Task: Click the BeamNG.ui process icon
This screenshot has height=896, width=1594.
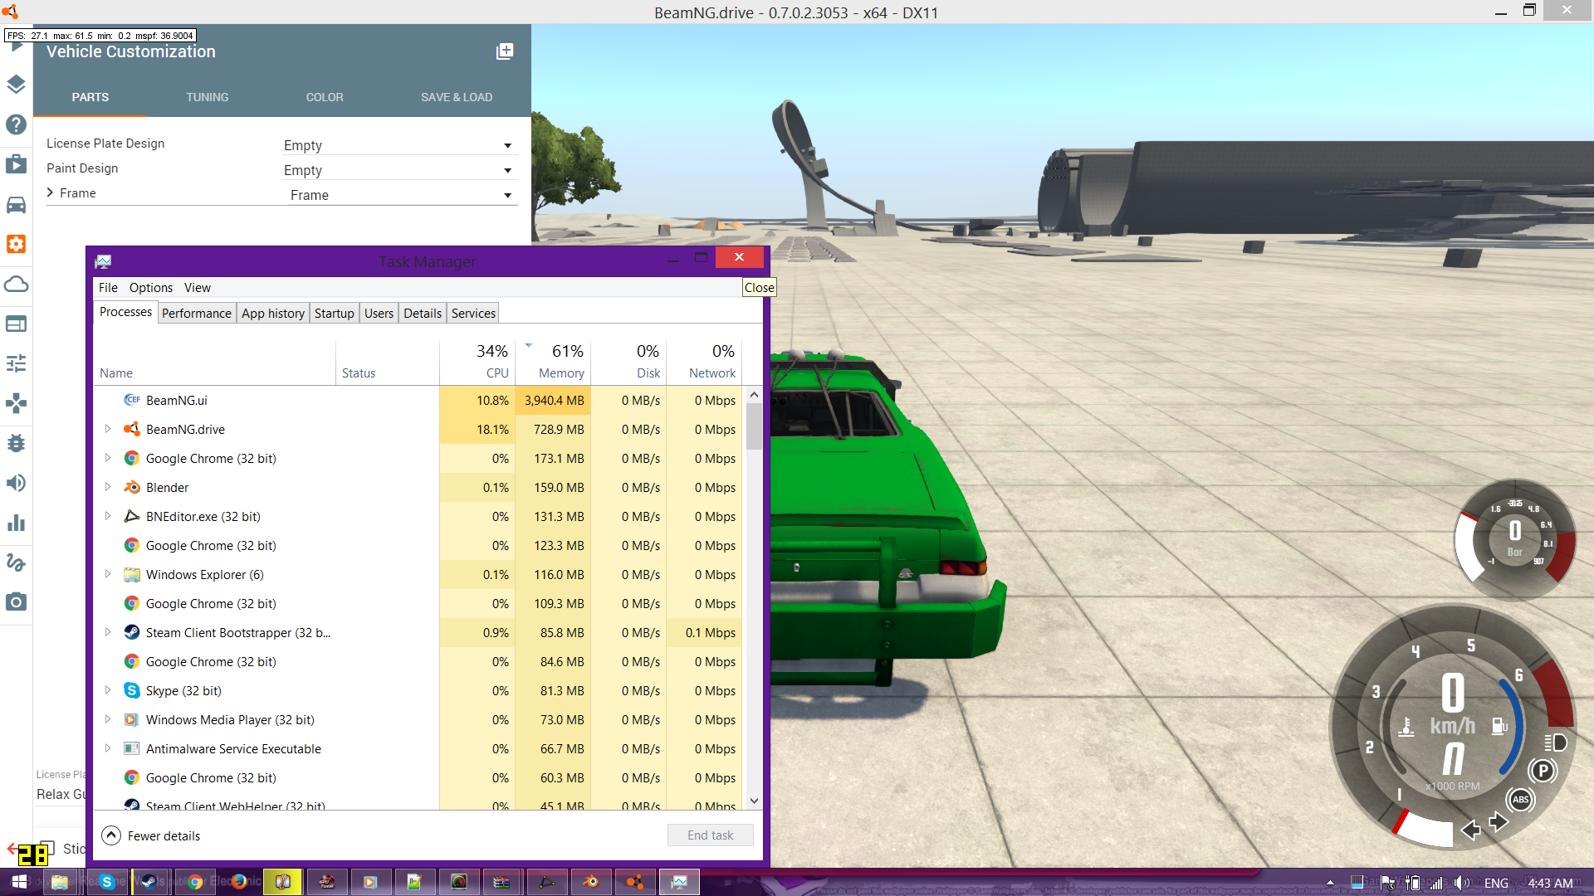Action: click(131, 400)
